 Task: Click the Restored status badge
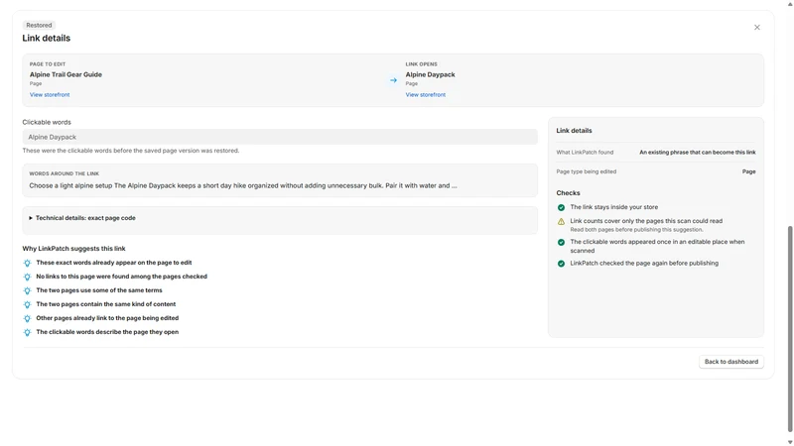coord(39,26)
